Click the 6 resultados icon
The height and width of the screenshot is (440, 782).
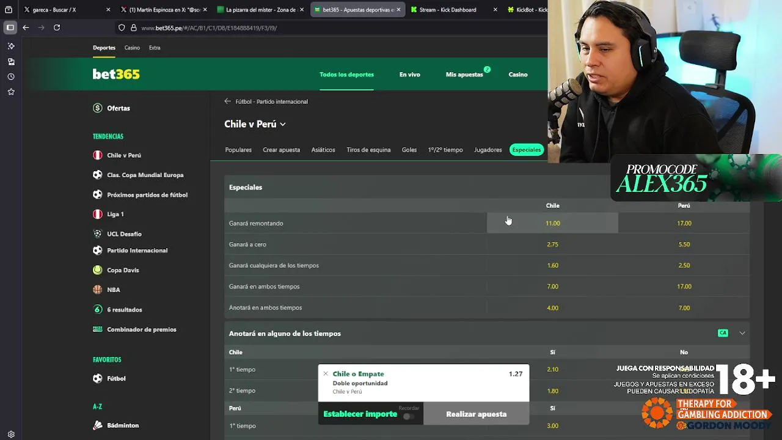(97, 309)
